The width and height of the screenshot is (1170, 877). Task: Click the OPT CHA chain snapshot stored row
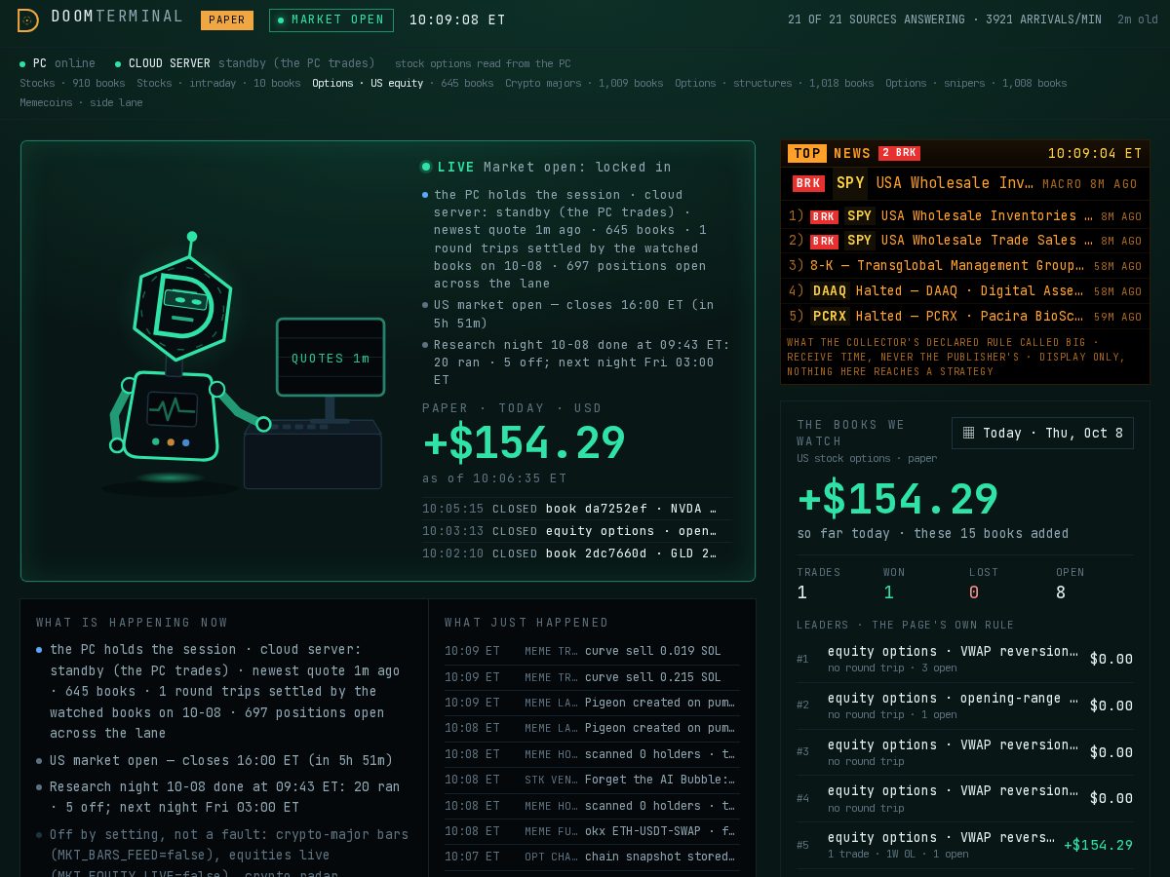(592, 857)
